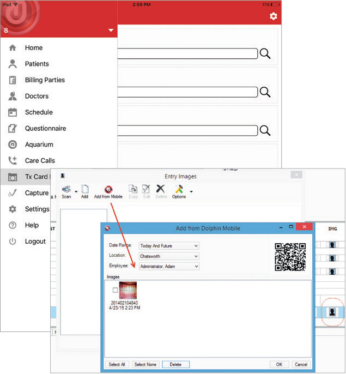Click Add from Mobile toolbar icon
This screenshot has height=374, width=346.
[108, 190]
